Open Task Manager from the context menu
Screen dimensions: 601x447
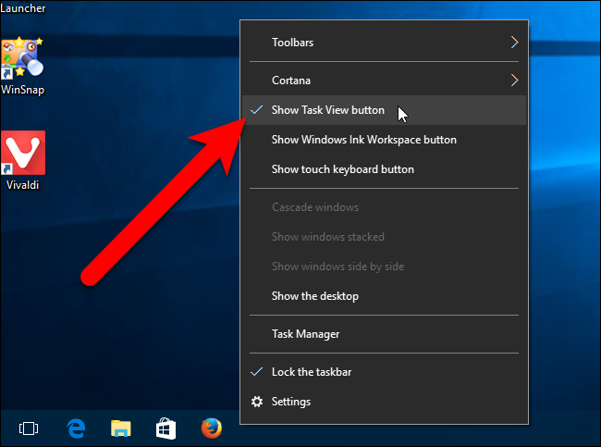384,334
